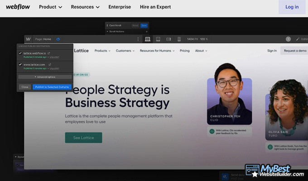Select the desktop breakpoint icon
Viewport: 308px width, 181px height.
tap(148, 39)
